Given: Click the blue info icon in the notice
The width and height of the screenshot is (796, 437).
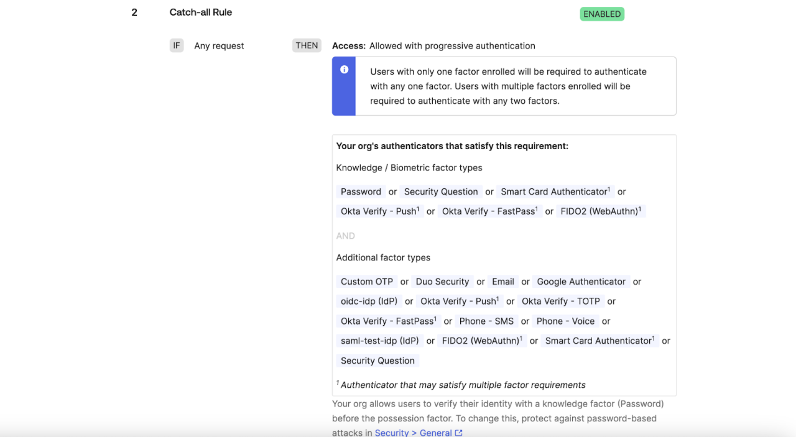Looking at the screenshot, I should click(x=344, y=70).
